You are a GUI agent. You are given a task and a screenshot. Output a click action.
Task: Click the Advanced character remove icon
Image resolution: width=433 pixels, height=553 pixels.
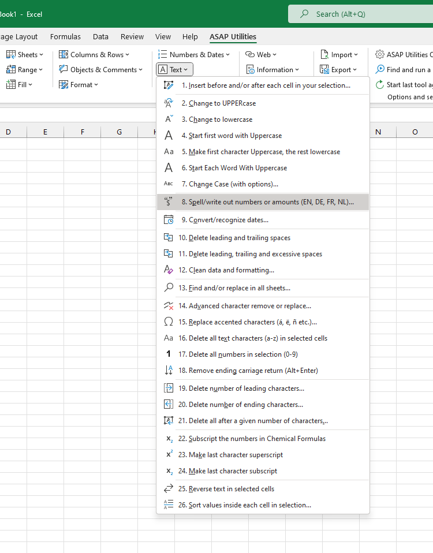(169, 306)
